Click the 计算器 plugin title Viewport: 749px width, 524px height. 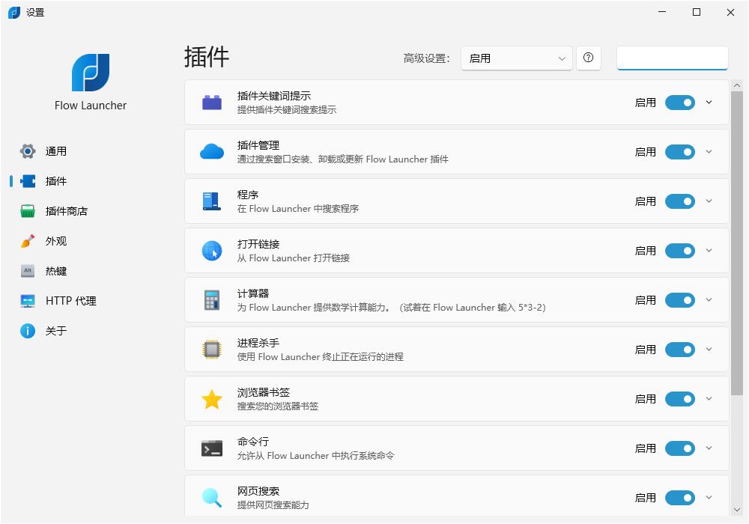253,293
